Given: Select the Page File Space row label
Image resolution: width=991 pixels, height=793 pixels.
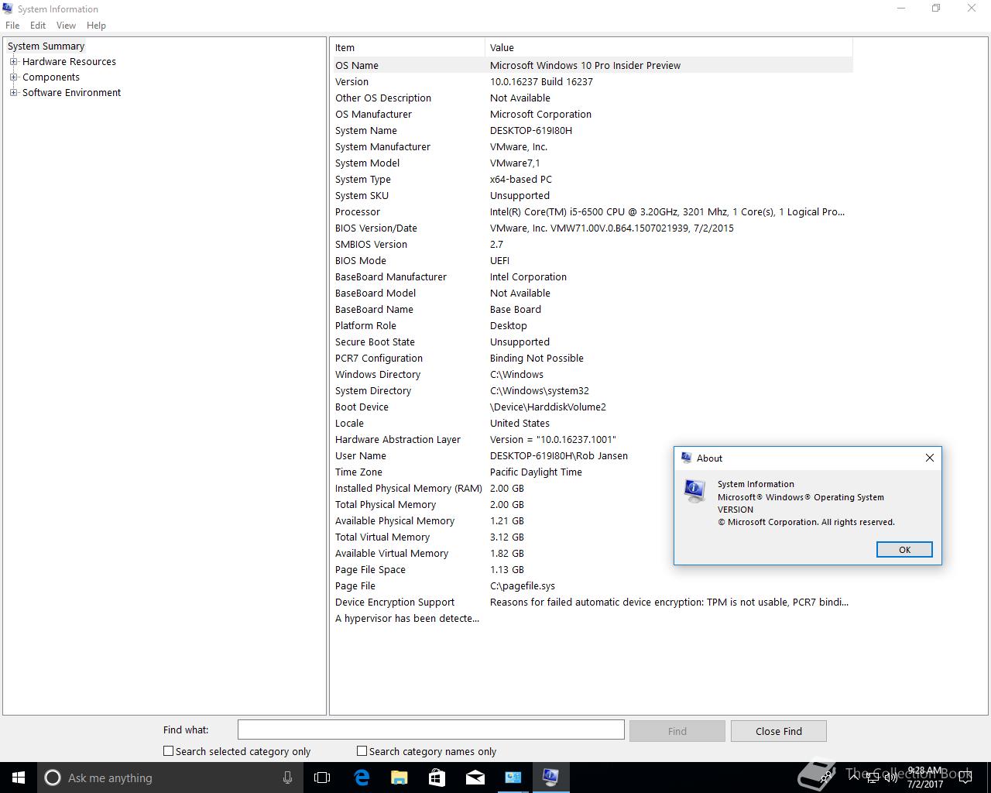Looking at the screenshot, I should (370, 569).
